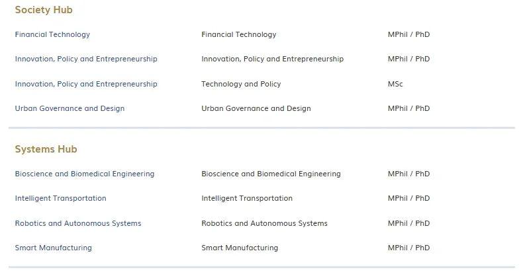Open the Smart Manufacturing link

click(x=53, y=248)
